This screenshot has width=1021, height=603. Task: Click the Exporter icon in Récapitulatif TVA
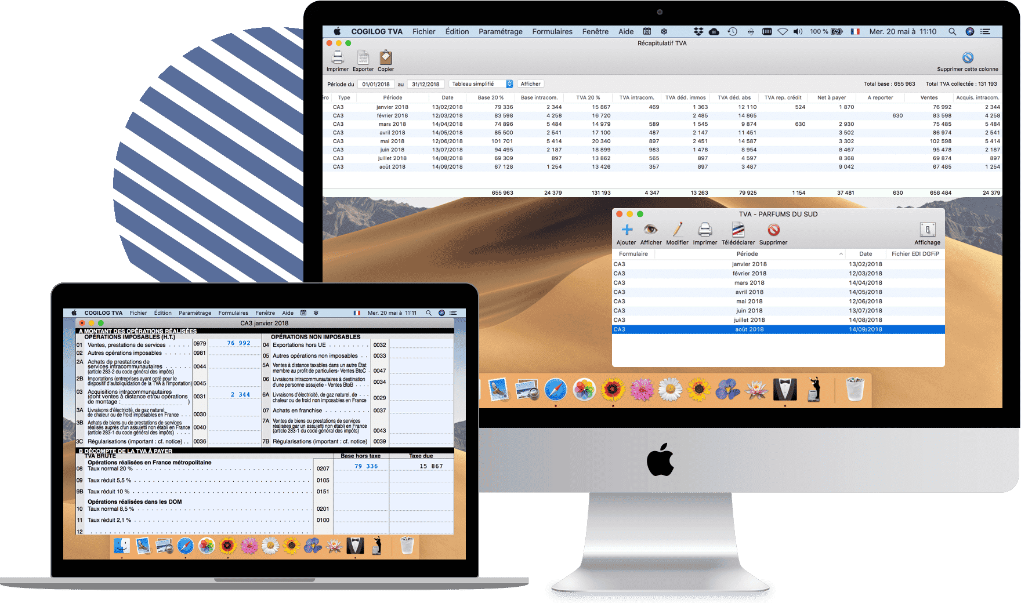tap(363, 57)
